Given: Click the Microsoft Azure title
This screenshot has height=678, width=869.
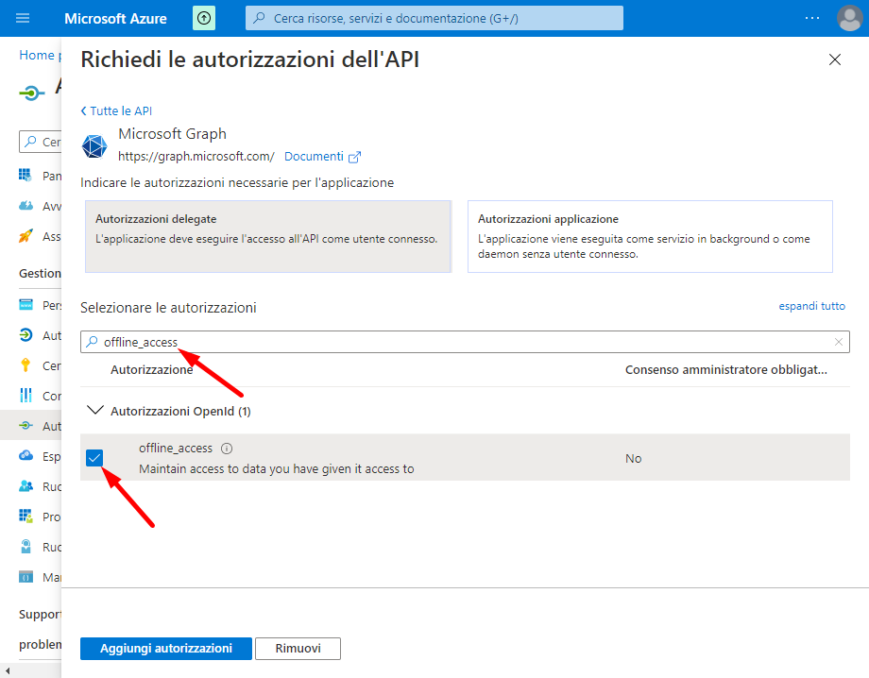Looking at the screenshot, I should [115, 19].
